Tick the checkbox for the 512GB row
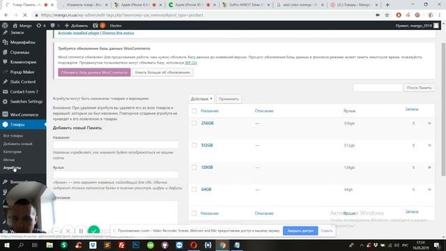Viewport: 446px width, 251px height. (x=194, y=146)
